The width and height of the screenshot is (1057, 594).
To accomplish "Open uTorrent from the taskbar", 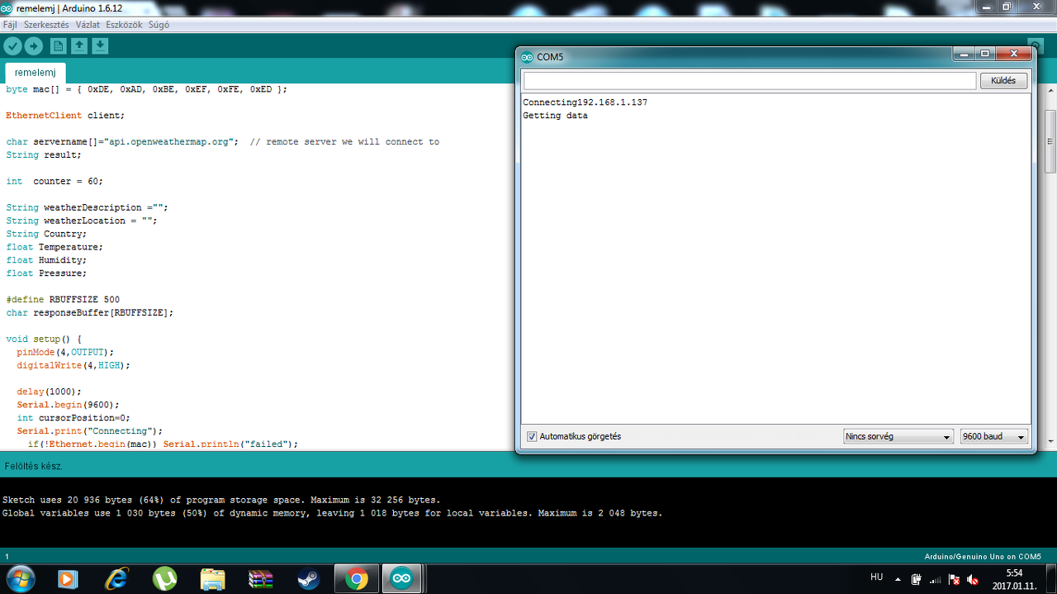I will click(165, 579).
